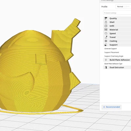The width and height of the screenshot is (131, 131).
Task: Click the Cooling fan icon
Action: (106, 41)
